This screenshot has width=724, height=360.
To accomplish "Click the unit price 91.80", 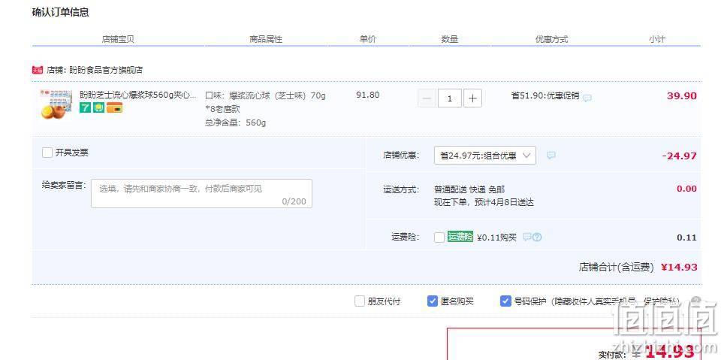I will click(367, 95).
